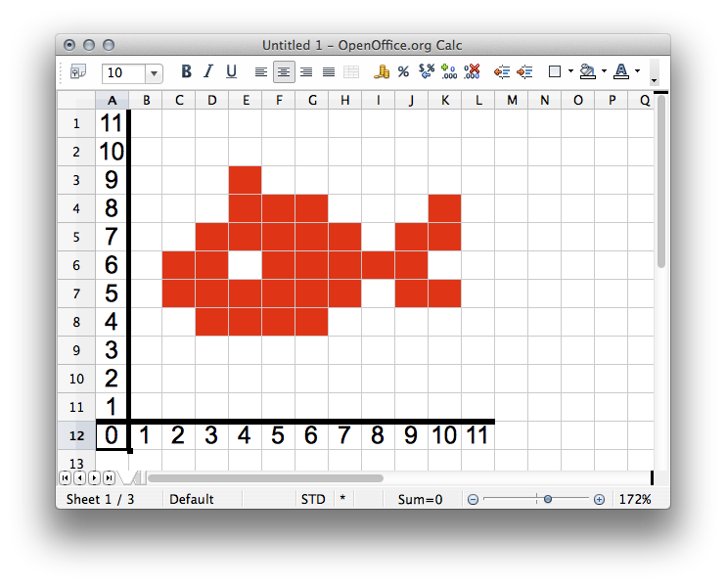Select red cell E3

[246, 180]
